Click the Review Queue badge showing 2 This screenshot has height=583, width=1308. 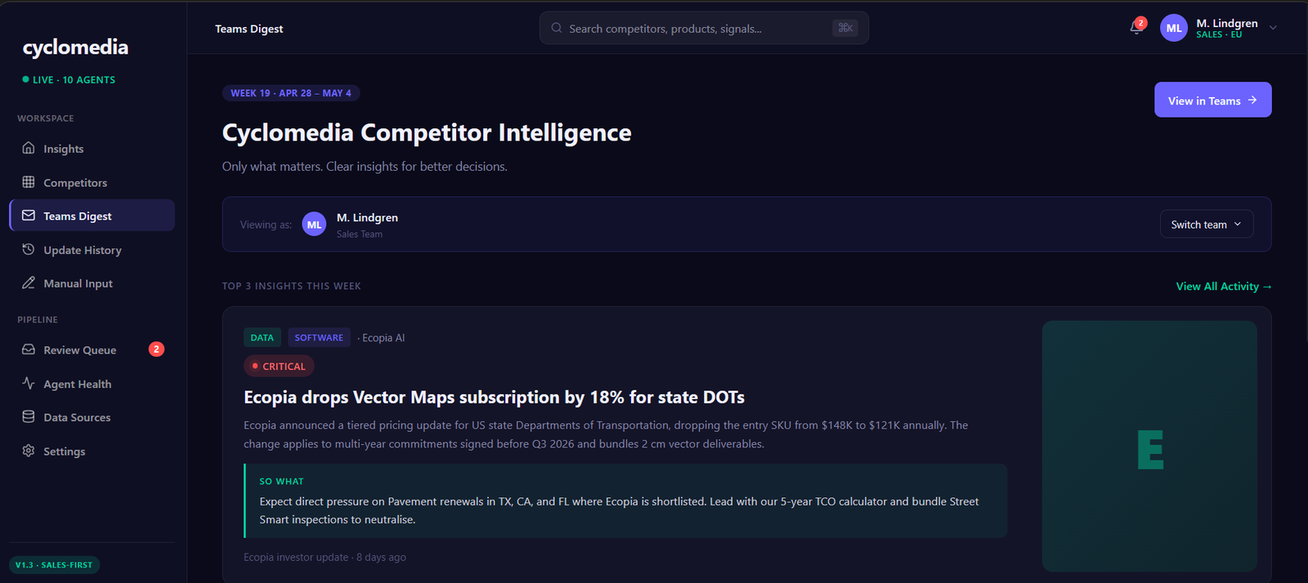tap(156, 349)
